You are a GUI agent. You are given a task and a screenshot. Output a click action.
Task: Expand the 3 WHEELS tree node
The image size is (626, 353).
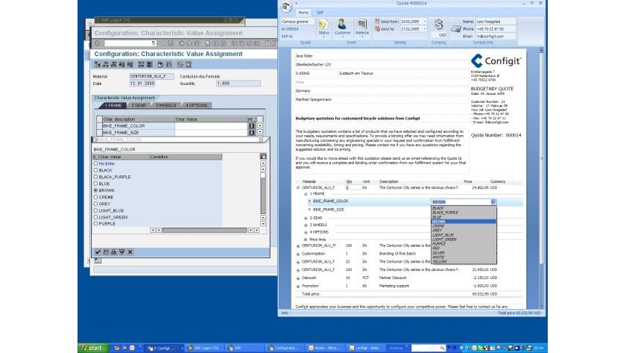(x=306, y=225)
